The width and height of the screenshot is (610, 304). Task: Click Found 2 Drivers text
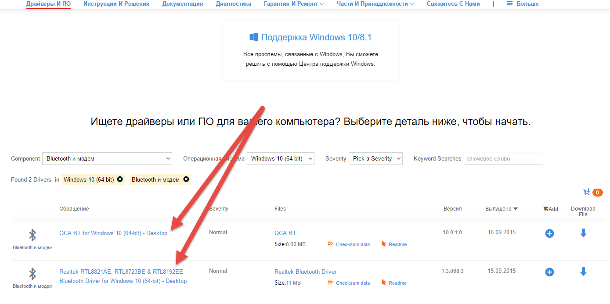point(31,179)
